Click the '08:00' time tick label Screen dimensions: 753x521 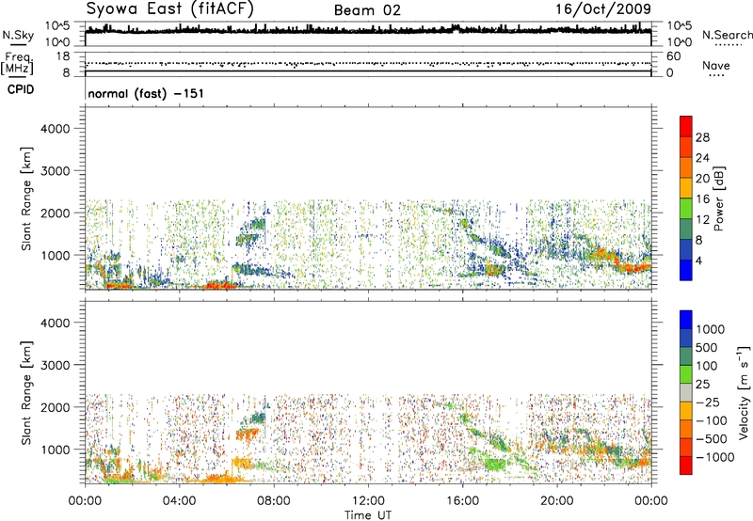(x=274, y=501)
